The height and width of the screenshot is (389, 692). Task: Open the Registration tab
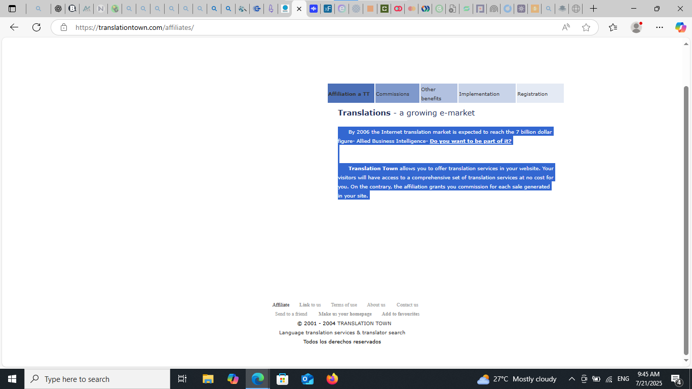click(540, 94)
